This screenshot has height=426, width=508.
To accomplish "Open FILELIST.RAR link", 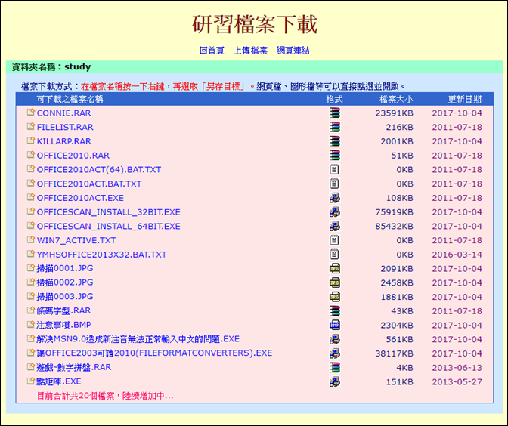I will (65, 127).
